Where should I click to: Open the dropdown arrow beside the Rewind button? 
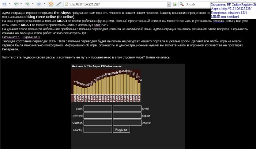point(10,4)
